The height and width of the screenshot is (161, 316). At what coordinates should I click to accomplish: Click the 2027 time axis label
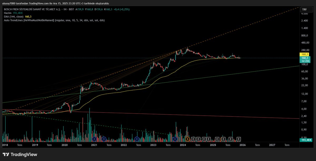[x=272, y=145]
